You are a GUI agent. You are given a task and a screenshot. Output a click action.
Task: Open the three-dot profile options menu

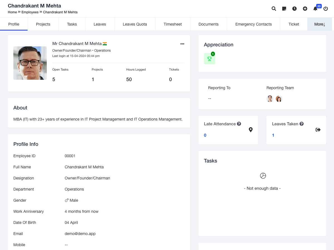[x=182, y=44]
